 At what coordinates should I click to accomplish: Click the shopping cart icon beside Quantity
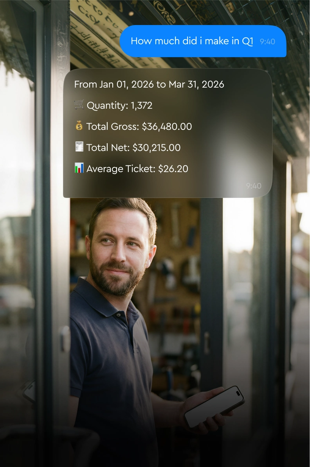coord(79,104)
